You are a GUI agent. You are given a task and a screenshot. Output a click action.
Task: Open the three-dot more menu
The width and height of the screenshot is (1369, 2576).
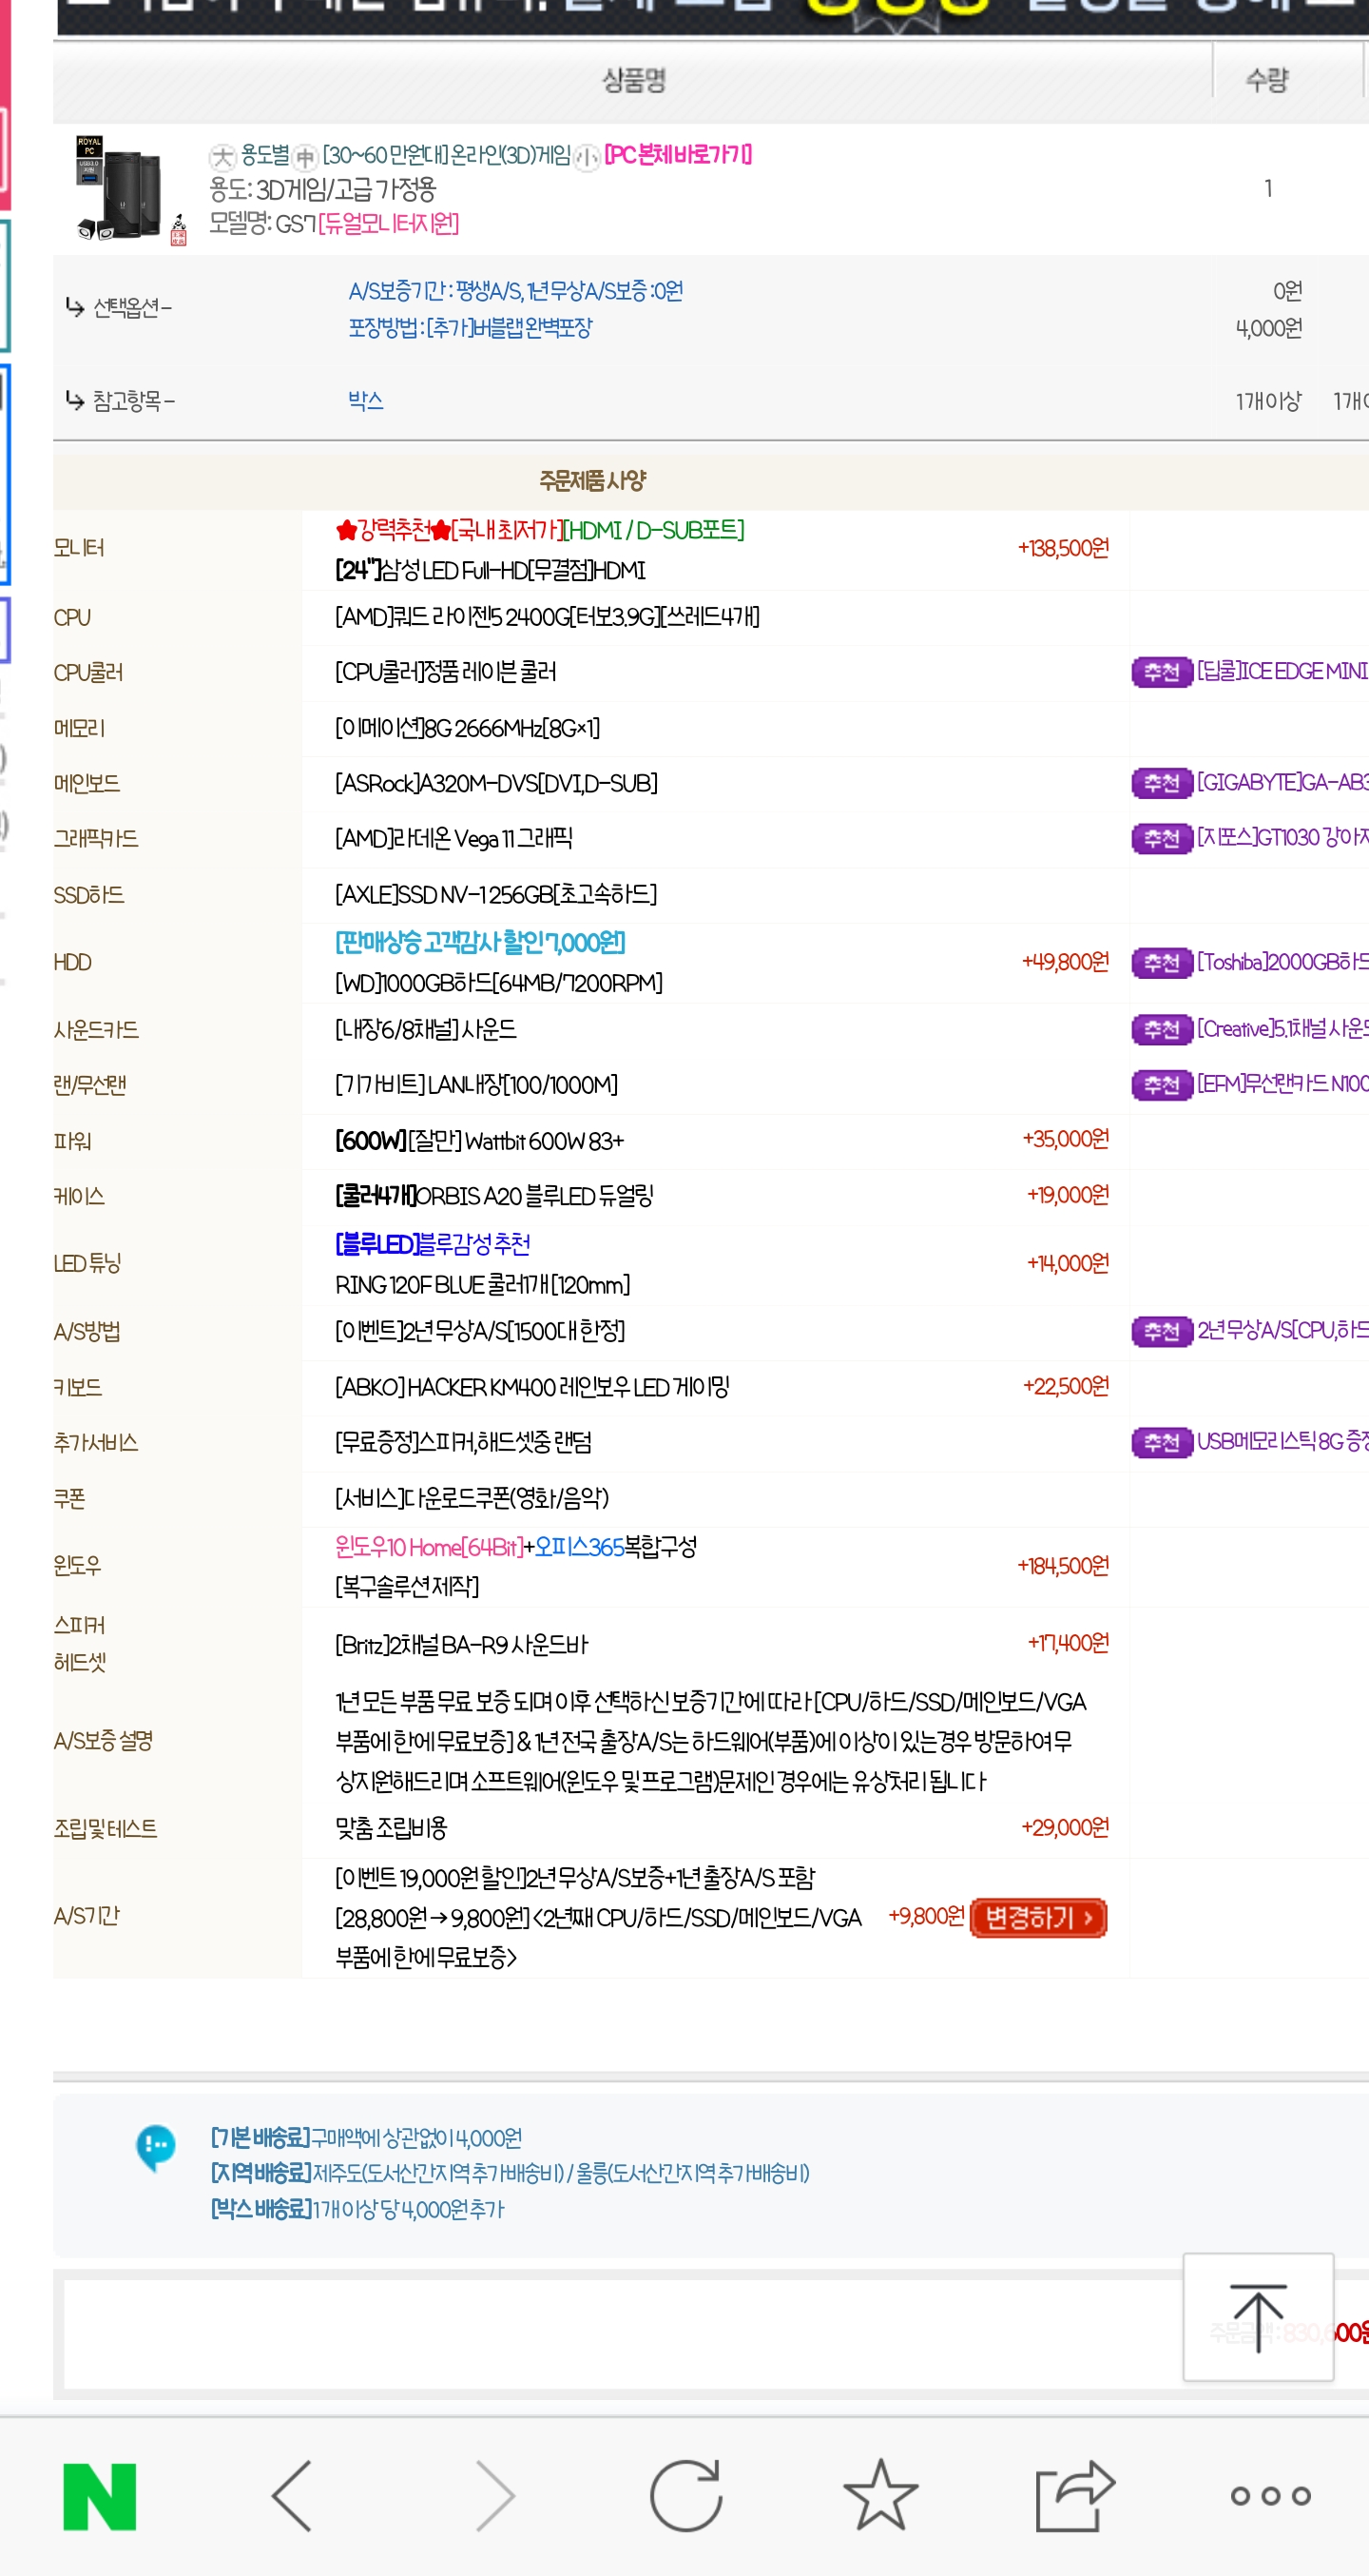tap(1270, 2496)
